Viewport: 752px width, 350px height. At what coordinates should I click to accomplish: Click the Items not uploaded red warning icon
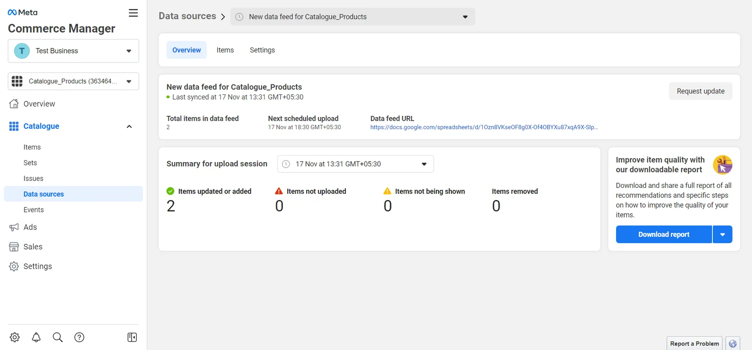pos(279,191)
